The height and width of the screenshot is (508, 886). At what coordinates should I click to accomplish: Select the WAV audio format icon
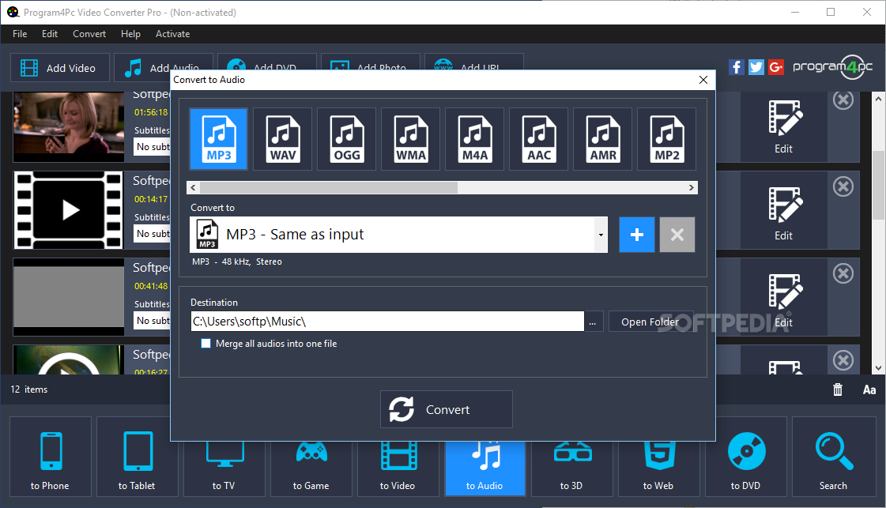(x=282, y=139)
